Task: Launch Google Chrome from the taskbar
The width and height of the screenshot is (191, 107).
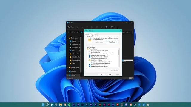Action: click(65, 105)
